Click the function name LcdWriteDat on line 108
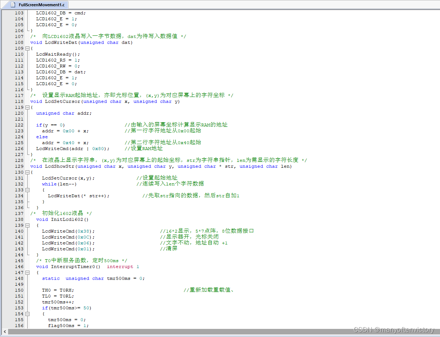Image resolution: width=440 pixels, height=337 pixels. [x=61, y=42]
